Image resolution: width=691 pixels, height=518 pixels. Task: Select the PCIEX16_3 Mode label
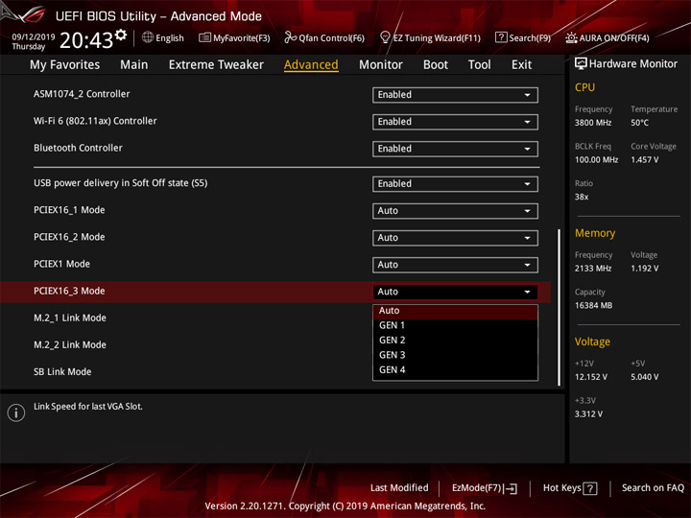click(69, 292)
